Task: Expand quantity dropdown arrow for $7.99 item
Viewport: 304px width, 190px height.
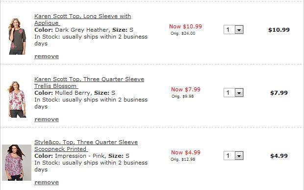Action: 239,93
